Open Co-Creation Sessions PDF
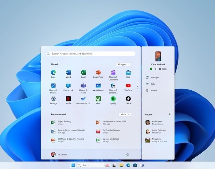Image resolution: width=215 pixels, height=169 pixels. click(x=108, y=131)
